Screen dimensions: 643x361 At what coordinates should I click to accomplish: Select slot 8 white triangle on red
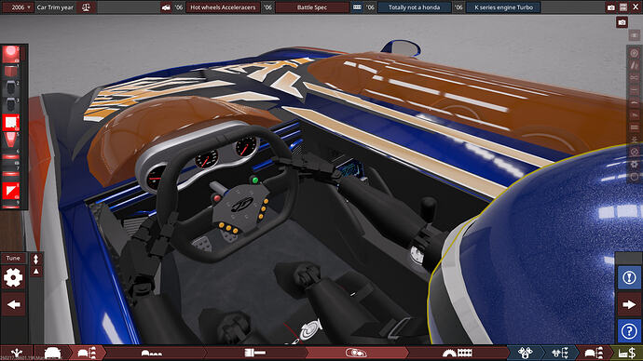pos(11,191)
